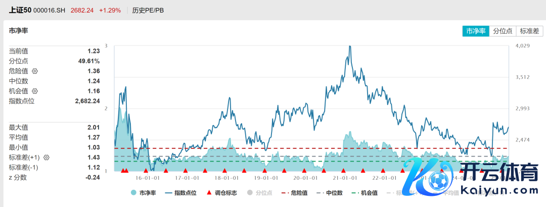Click the index peak on the chart line
The width and height of the screenshot is (546, 207).
[x=350, y=46]
